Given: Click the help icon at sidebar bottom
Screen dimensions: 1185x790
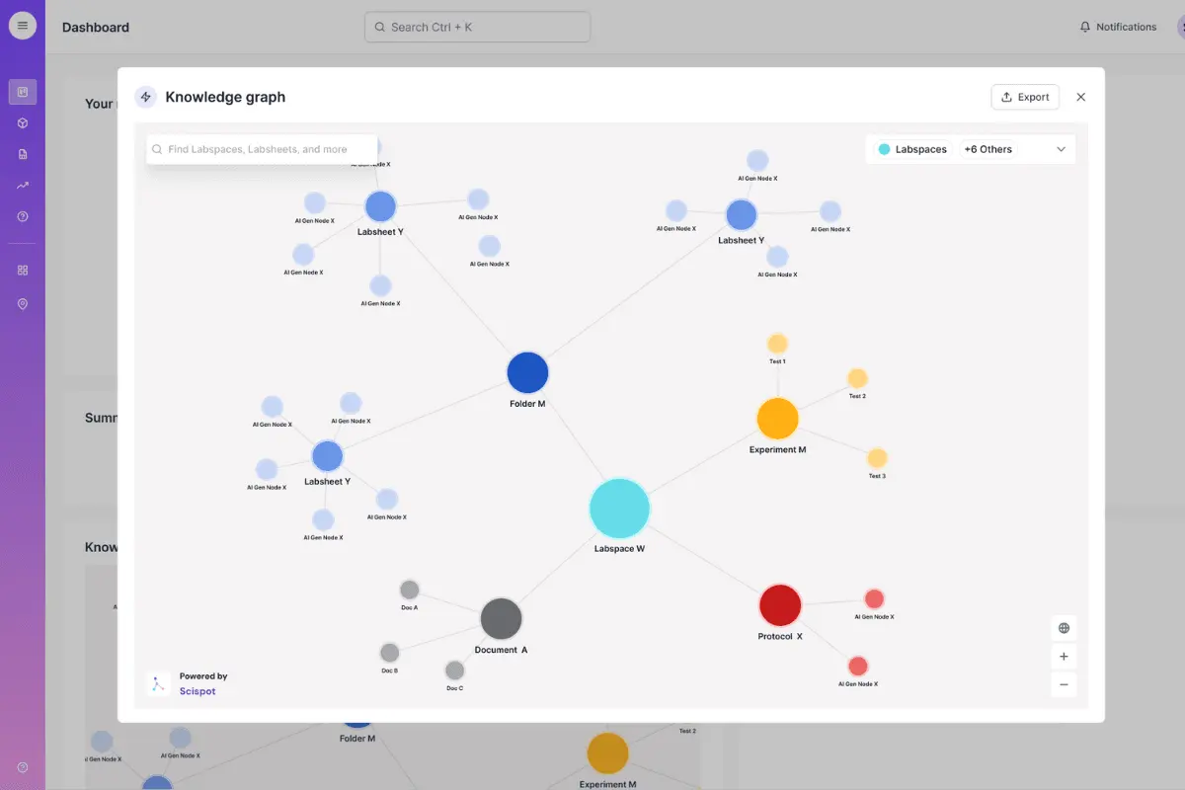Looking at the screenshot, I should pos(23,767).
